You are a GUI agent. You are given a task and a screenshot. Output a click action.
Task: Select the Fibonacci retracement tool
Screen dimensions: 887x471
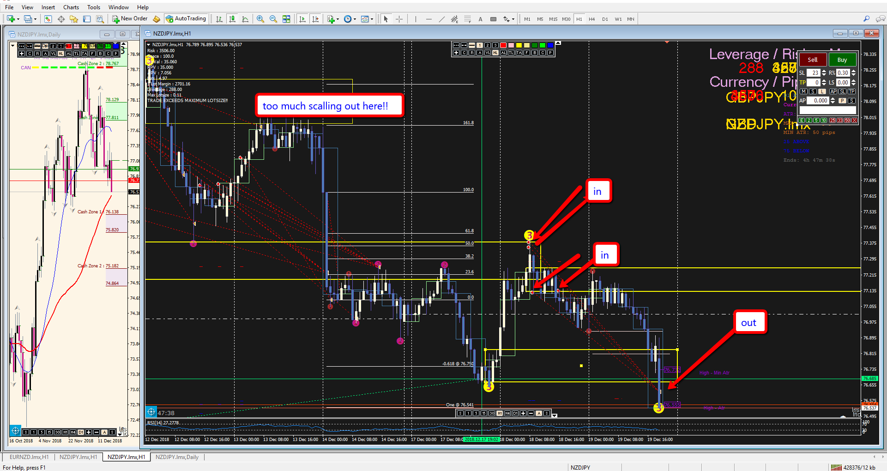(x=468, y=19)
